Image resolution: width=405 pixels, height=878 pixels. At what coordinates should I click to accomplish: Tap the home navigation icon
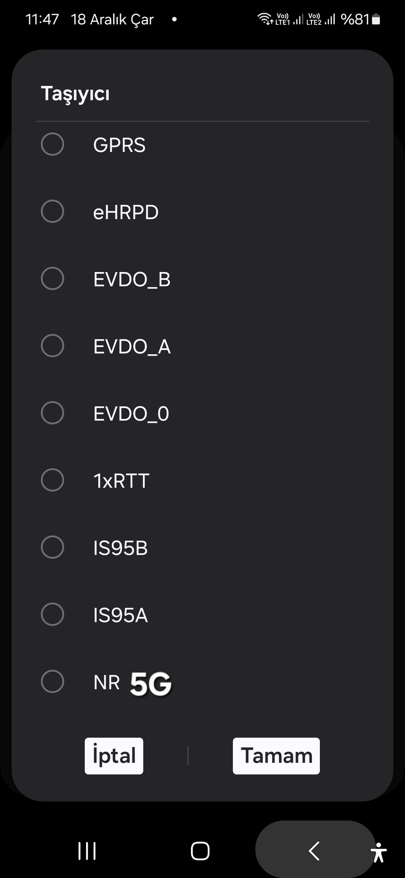[x=200, y=851]
